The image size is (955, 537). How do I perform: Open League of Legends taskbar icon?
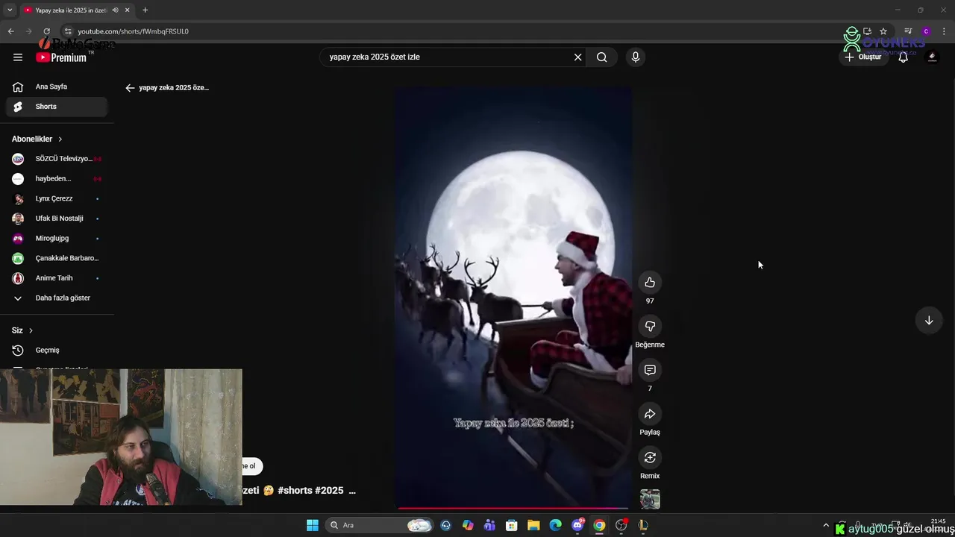point(643,525)
